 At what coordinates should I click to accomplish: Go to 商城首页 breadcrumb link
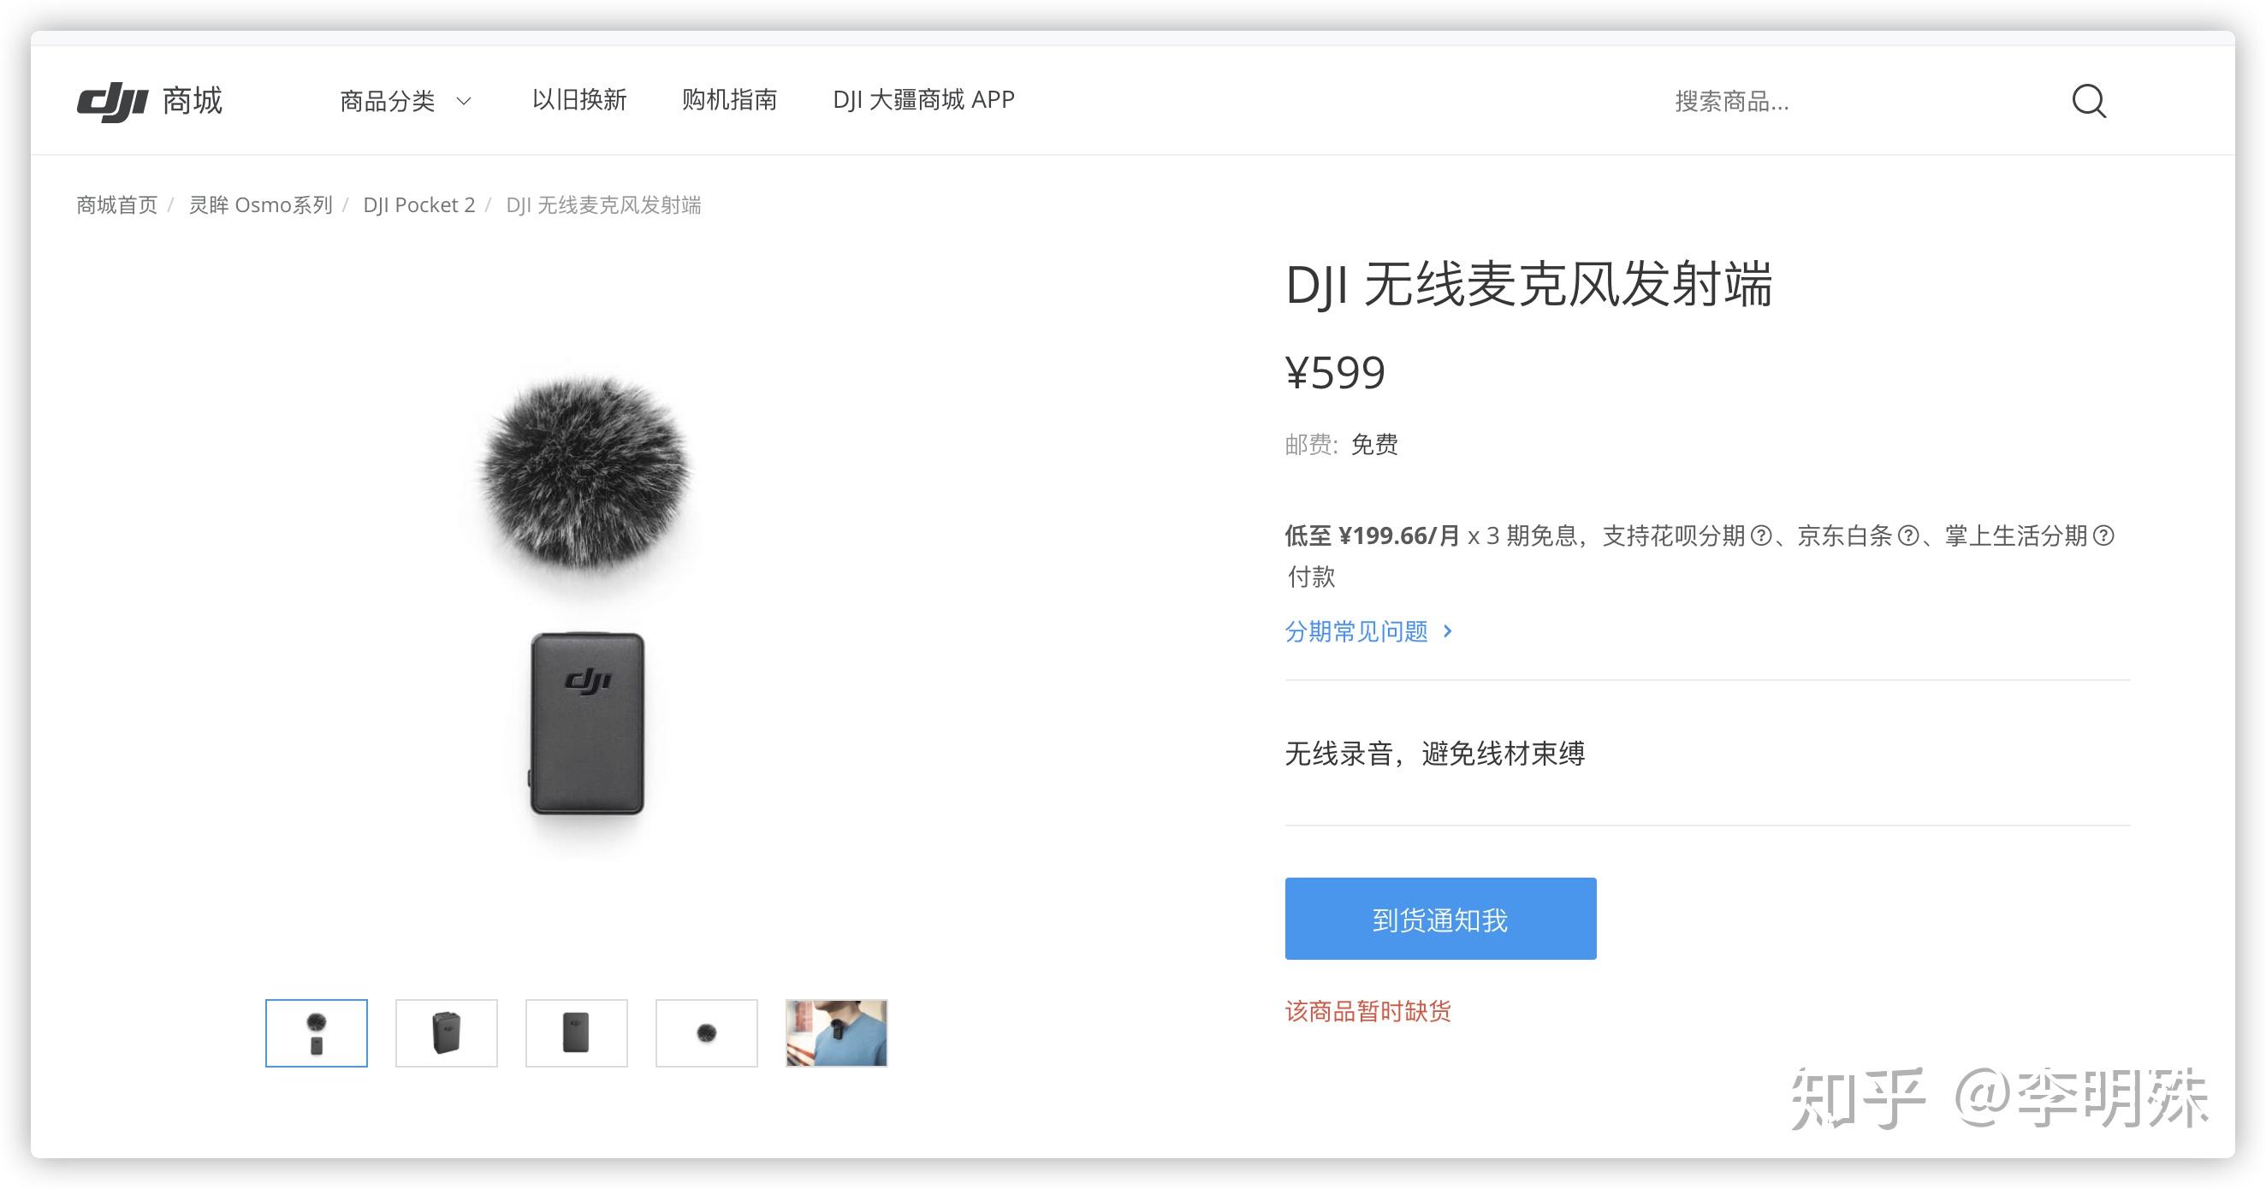tap(117, 205)
